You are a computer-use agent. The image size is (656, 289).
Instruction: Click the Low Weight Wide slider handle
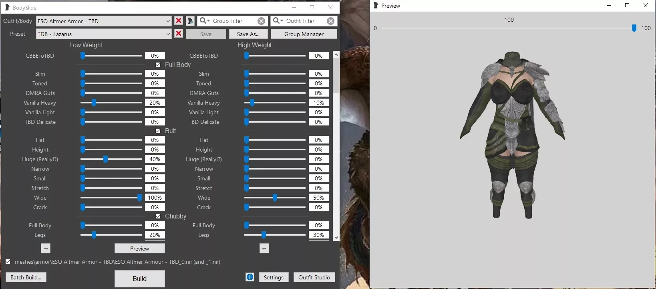click(x=139, y=198)
